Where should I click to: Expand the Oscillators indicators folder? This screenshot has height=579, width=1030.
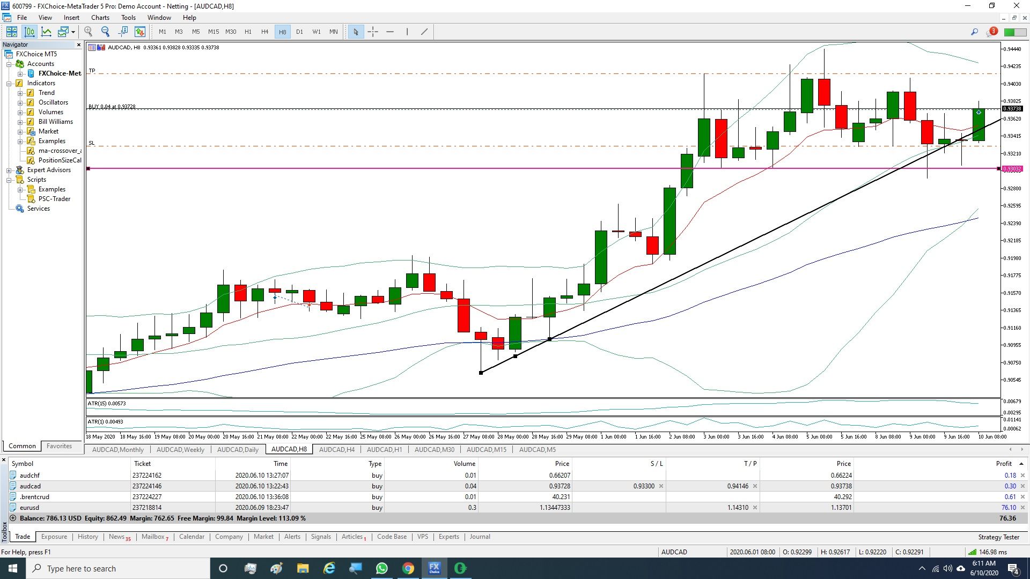pyautogui.click(x=20, y=102)
